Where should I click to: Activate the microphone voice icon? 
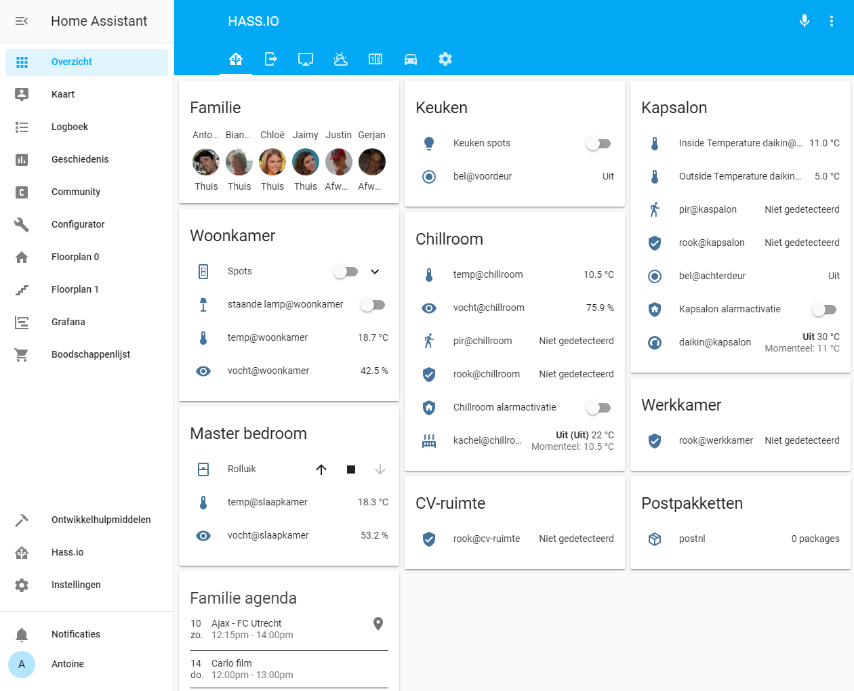[x=805, y=21]
